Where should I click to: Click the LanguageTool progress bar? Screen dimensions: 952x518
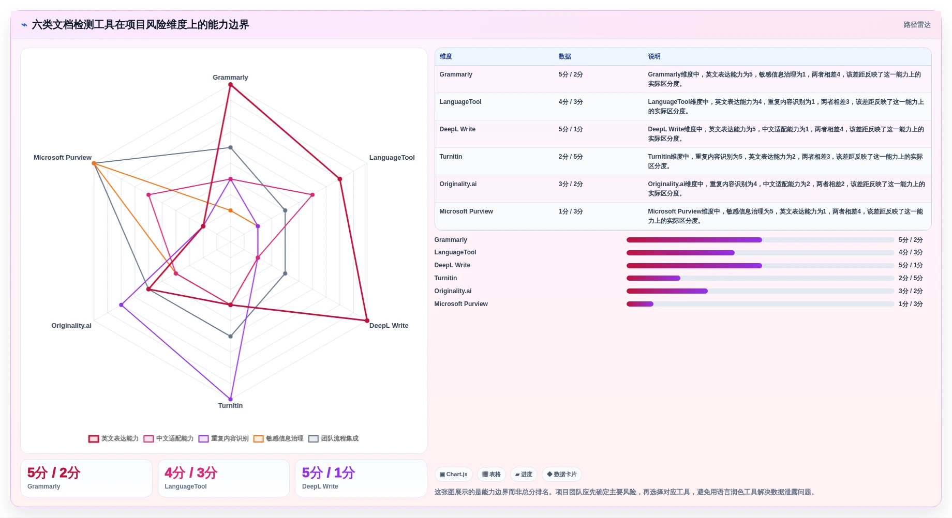tap(760, 253)
